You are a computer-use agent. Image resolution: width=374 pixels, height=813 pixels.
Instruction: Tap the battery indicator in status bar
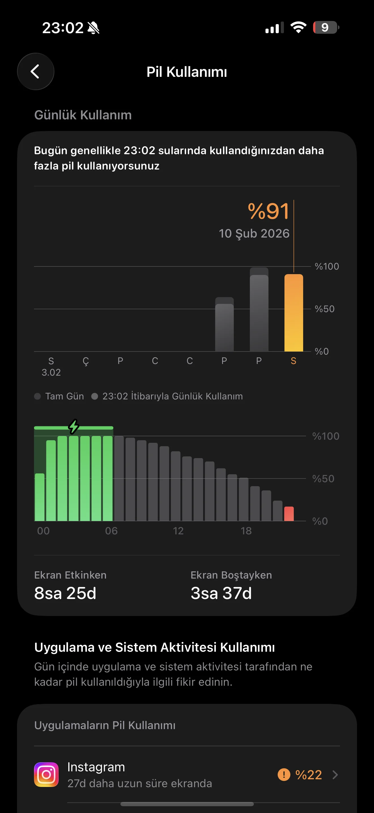[326, 28]
